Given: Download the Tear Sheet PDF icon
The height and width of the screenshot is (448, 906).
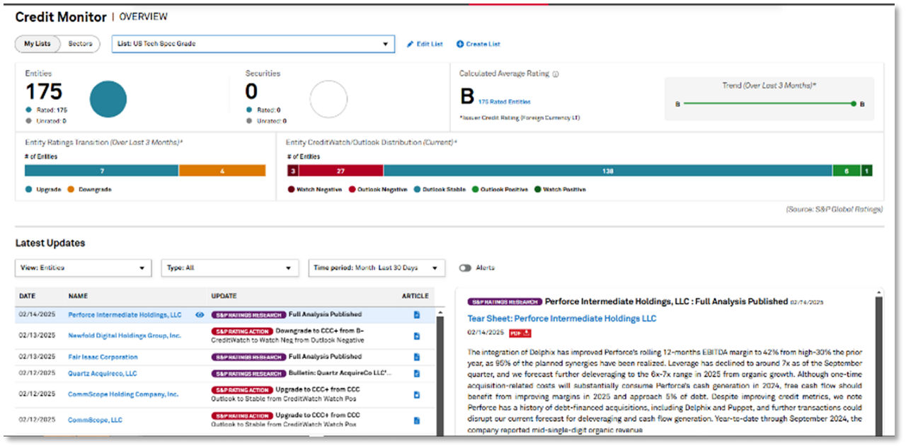Looking at the screenshot, I should [520, 333].
